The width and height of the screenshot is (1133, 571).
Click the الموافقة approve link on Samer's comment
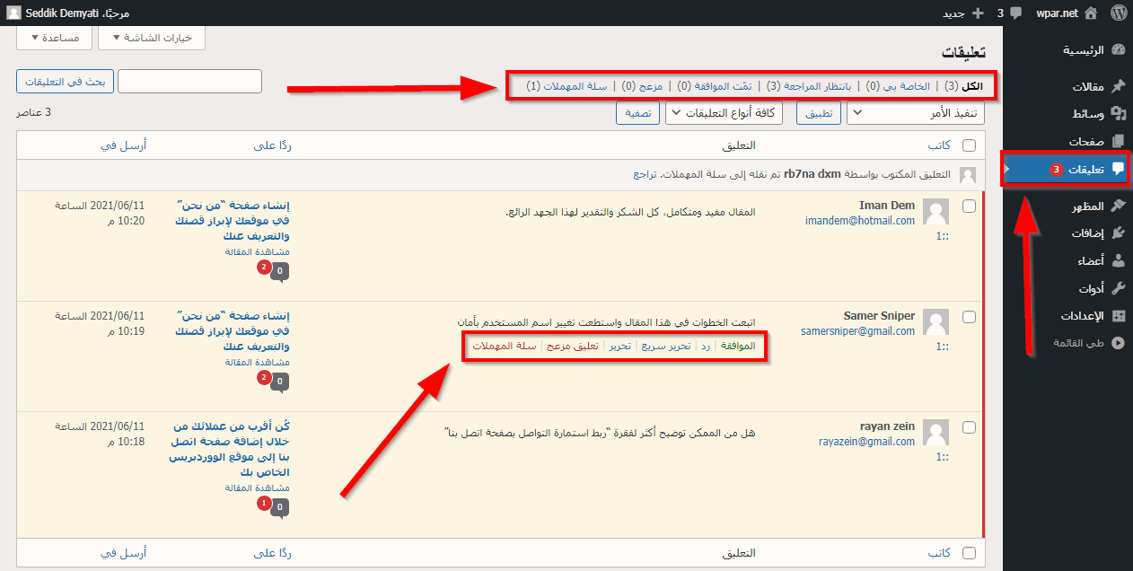coord(739,346)
